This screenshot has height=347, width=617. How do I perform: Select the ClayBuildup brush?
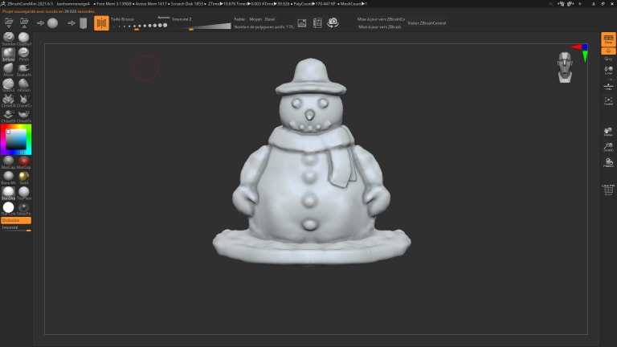(23, 39)
